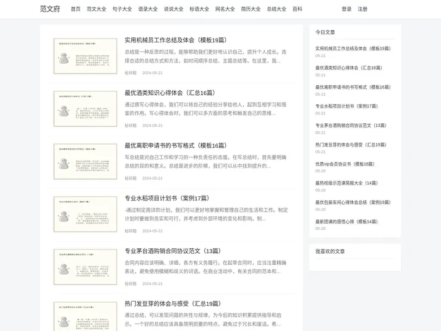Open 标语大全 navigation item
This screenshot has width=441, height=331.
click(x=199, y=9)
